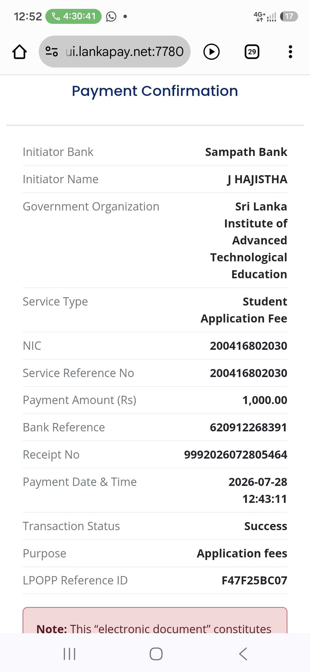Go back using the navigation arrow
310x672 pixels.
[x=243, y=654]
